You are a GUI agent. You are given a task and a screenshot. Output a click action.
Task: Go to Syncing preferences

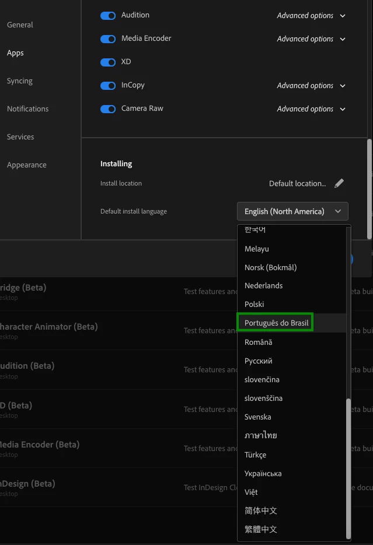click(19, 81)
